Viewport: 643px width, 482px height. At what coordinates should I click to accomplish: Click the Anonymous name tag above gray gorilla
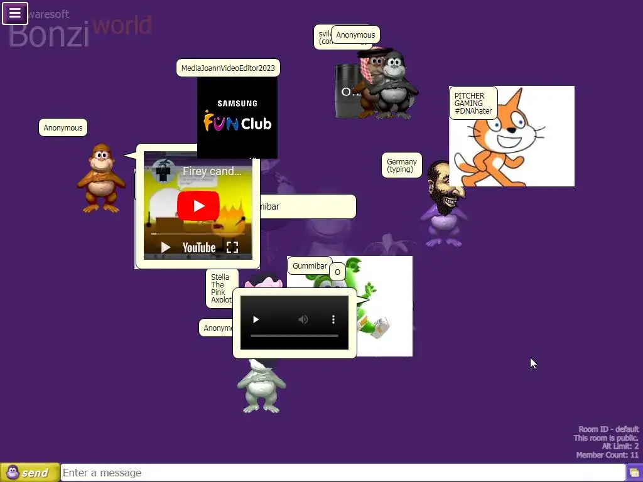pos(355,35)
